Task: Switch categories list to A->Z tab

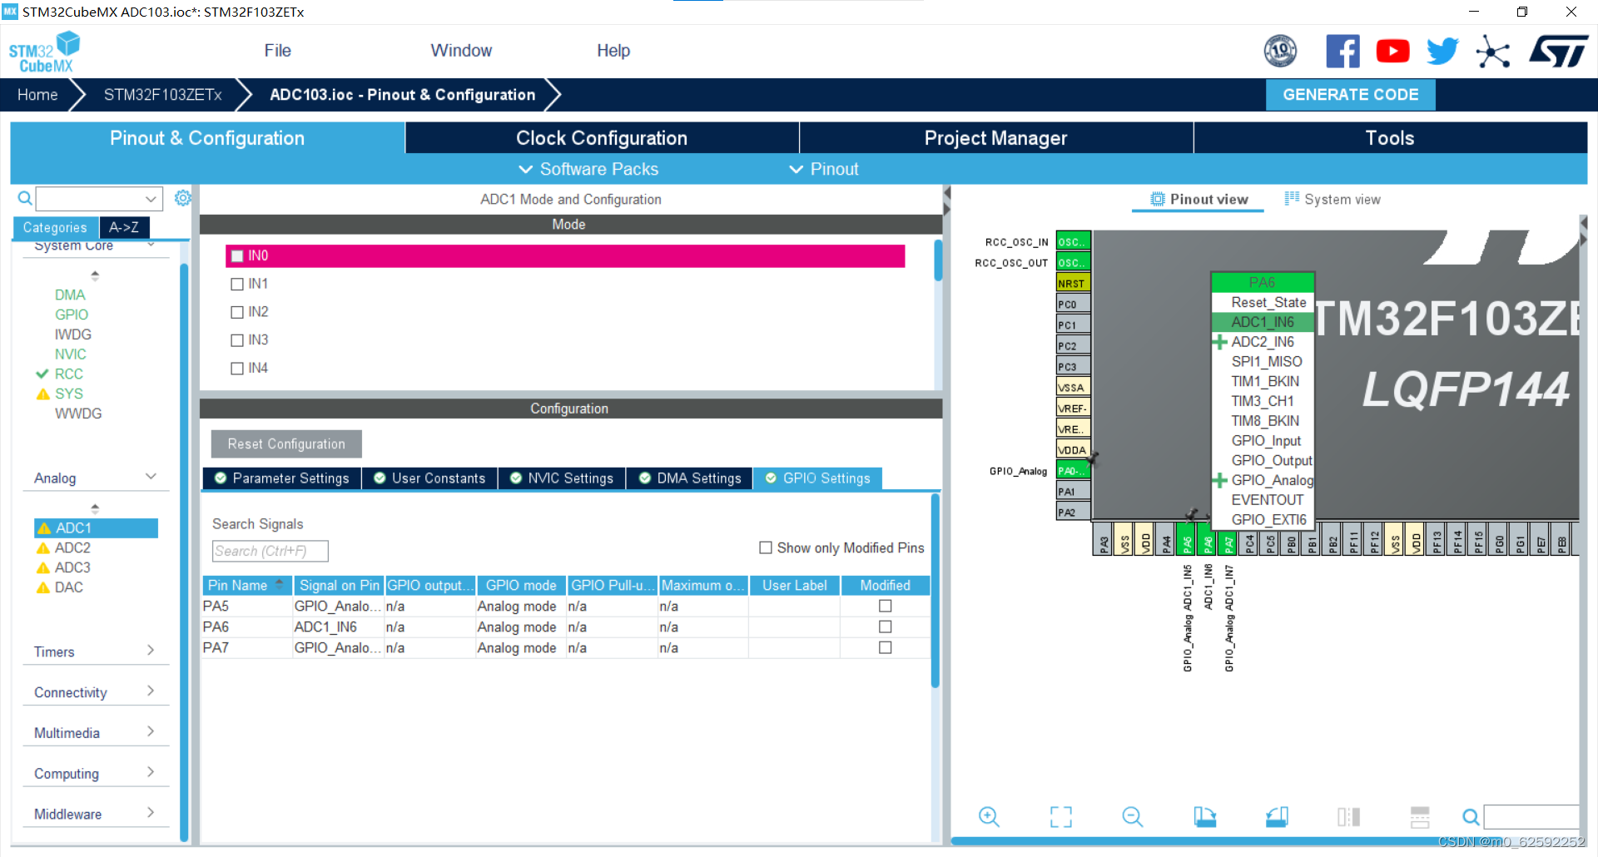Action: click(x=124, y=227)
